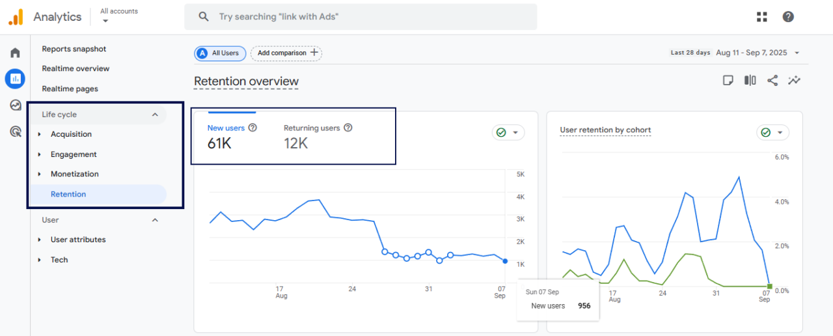Click the All Users segment chip
The height and width of the screenshot is (336, 833).
(220, 53)
